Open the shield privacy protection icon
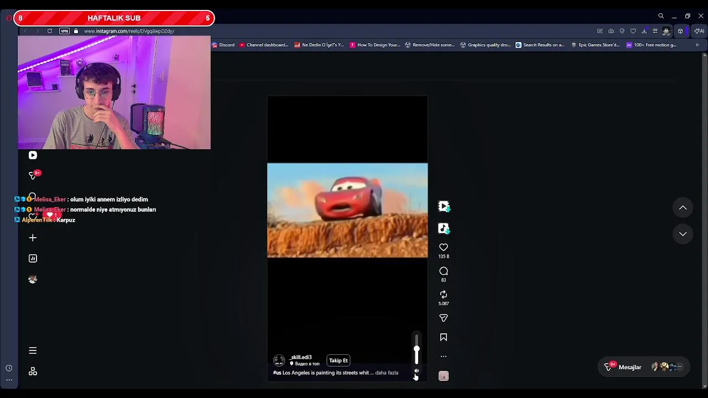Image resolution: width=708 pixels, height=398 pixels. pyautogui.click(x=622, y=31)
